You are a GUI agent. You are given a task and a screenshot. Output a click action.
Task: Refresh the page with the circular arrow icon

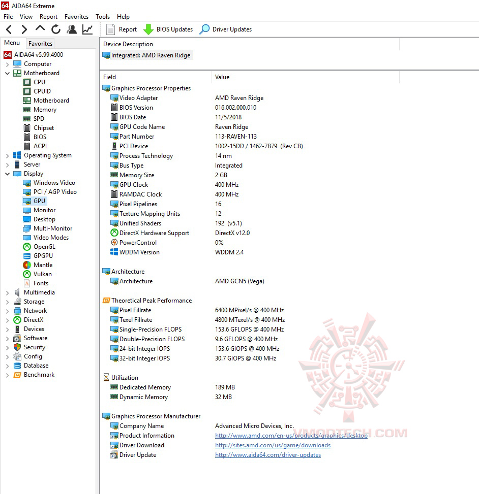56,29
